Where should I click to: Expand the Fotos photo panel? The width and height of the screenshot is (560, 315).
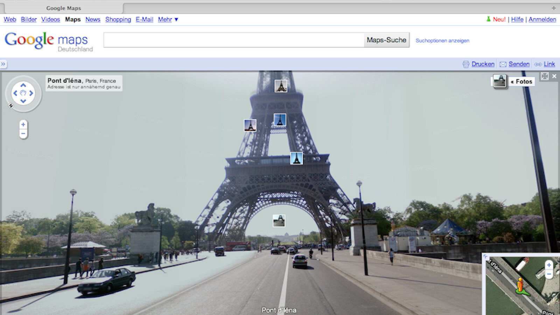click(x=521, y=82)
